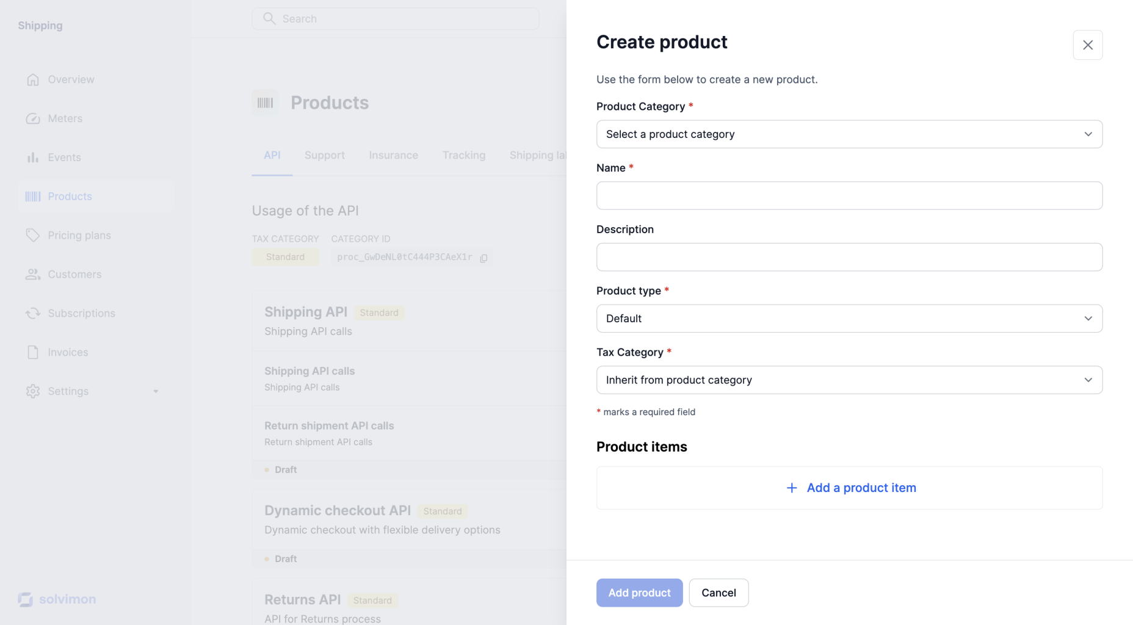Expand the Settings menu arrow
Screen dimensions: 1133x625
point(156,392)
